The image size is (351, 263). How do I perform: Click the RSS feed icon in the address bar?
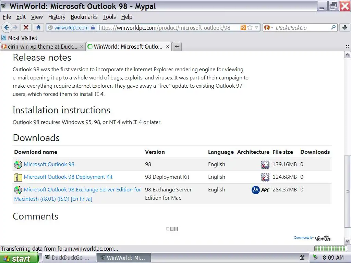pos(243,27)
